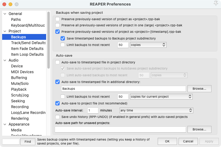
Task: Check Save undo history with auto-saved projects
Action: (57, 117)
